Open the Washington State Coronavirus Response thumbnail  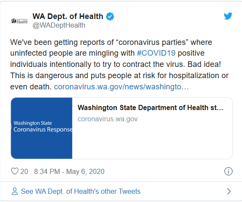[x=41, y=128]
